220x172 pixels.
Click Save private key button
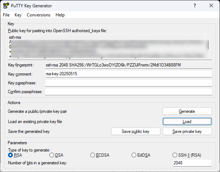point(187,131)
